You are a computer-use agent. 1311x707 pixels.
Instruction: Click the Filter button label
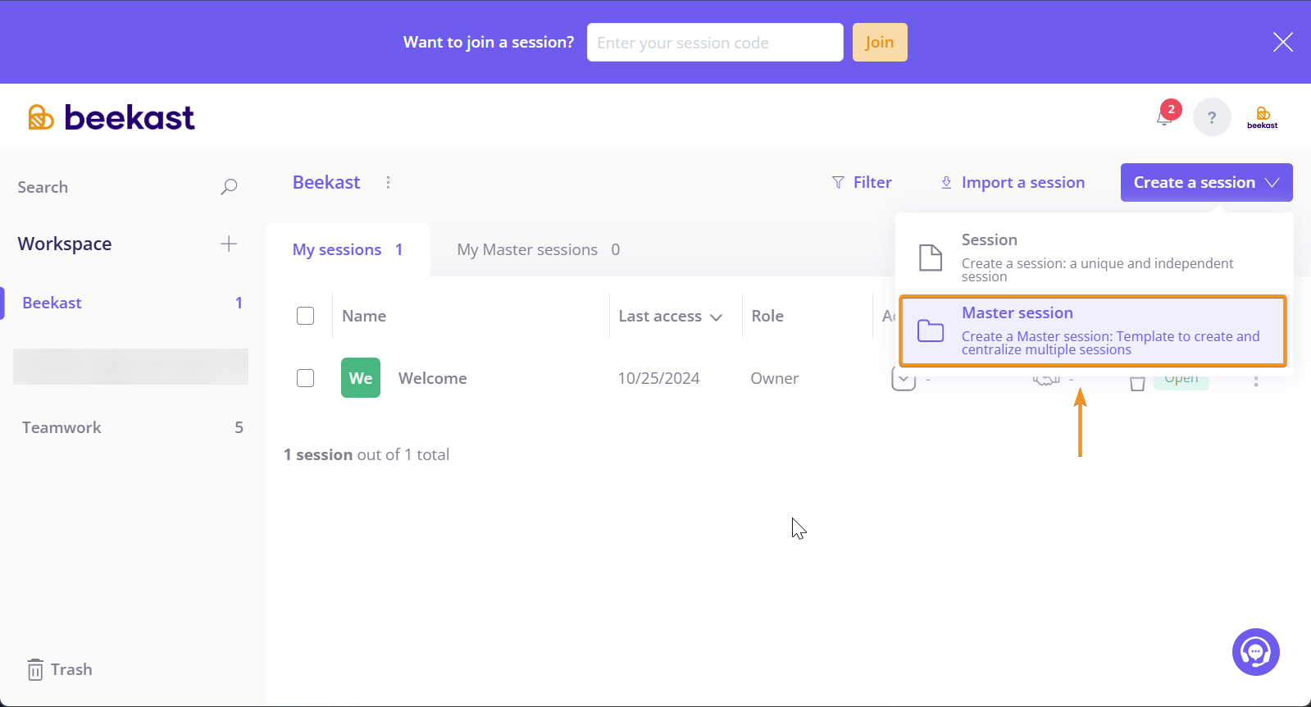click(x=872, y=182)
